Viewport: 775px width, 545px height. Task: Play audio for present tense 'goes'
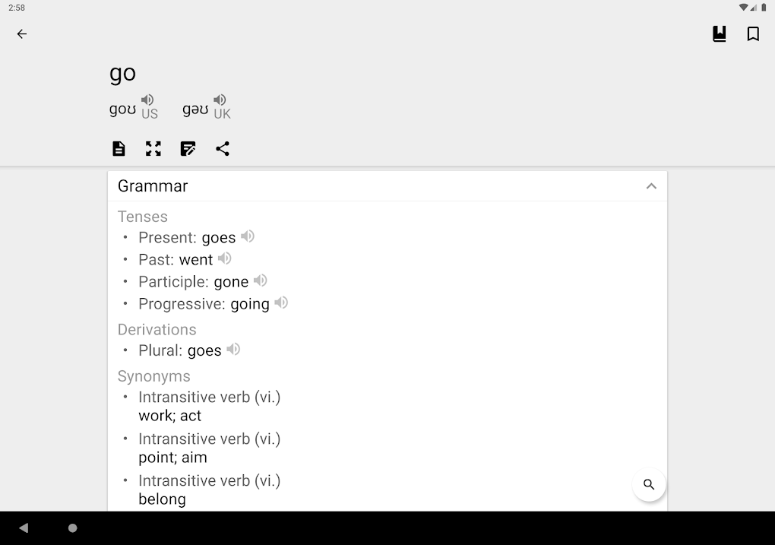(248, 236)
